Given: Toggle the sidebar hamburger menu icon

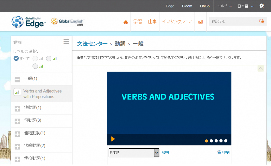Looking at the screenshot, I should [66, 41].
